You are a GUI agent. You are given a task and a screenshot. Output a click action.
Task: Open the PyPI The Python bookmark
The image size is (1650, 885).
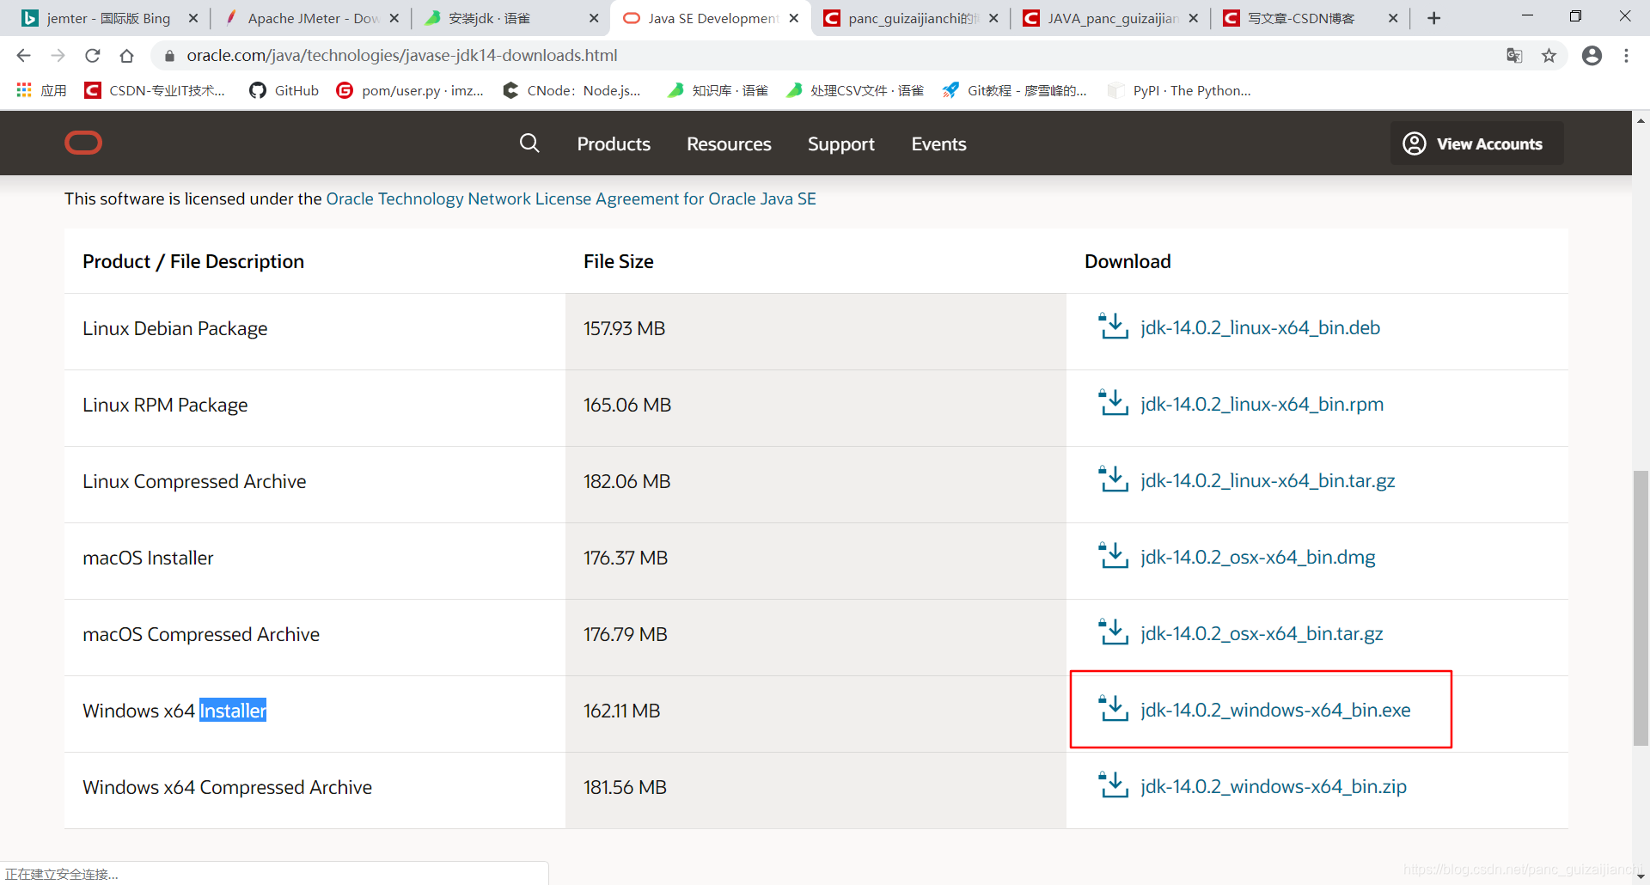pos(1179,90)
